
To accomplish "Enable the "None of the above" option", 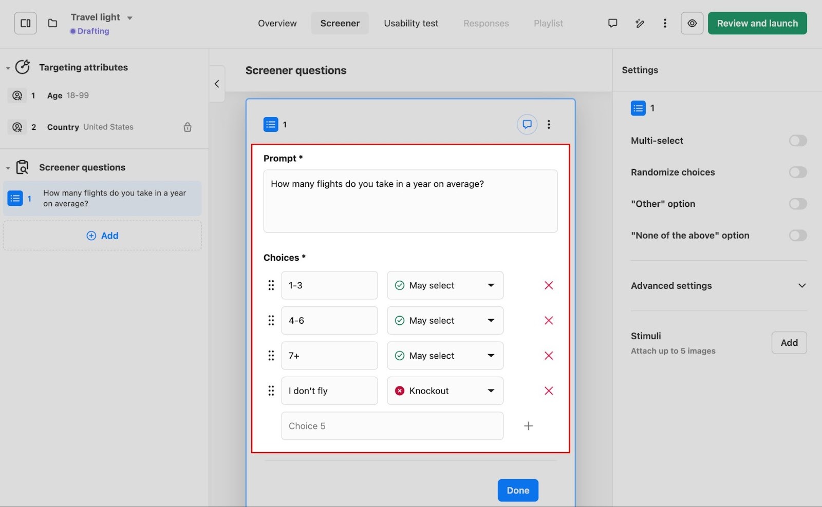I will 797,236.
